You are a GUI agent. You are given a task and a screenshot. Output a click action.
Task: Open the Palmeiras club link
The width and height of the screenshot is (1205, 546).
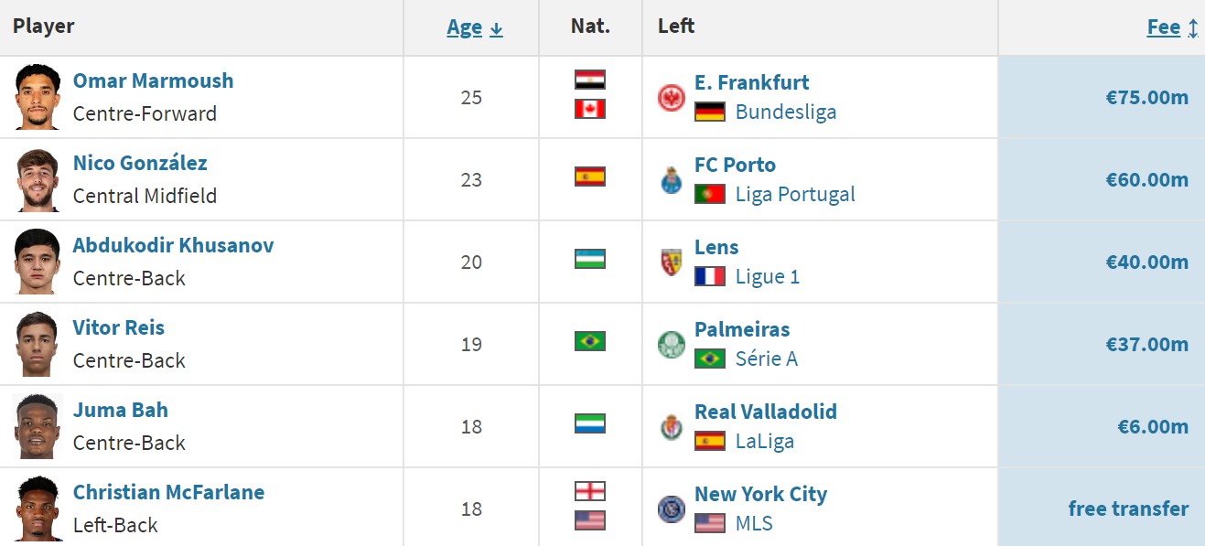coord(742,329)
